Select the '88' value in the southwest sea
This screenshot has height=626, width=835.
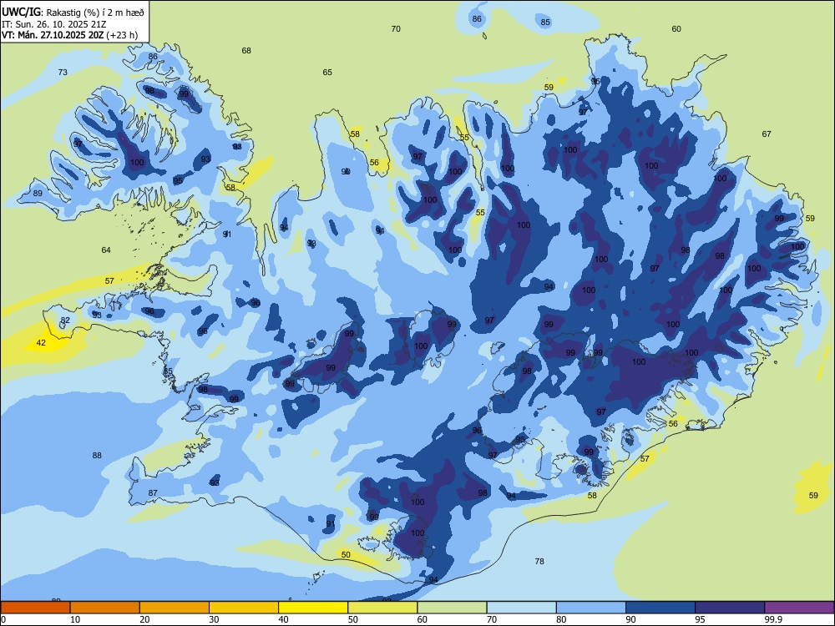(97, 455)
